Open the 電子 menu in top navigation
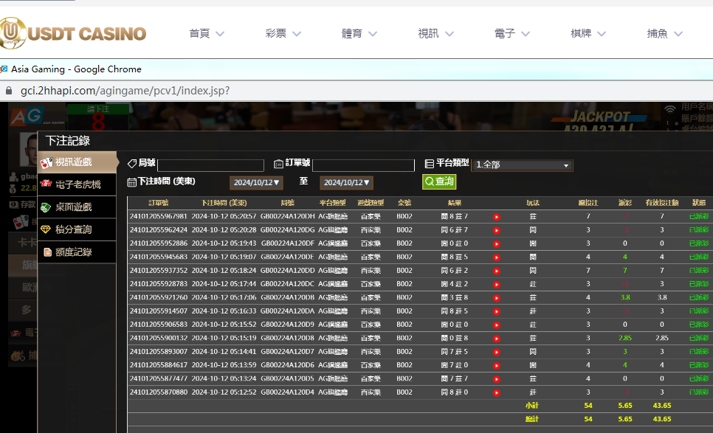This screenshot has width=713, height=433. pos(513,33)
